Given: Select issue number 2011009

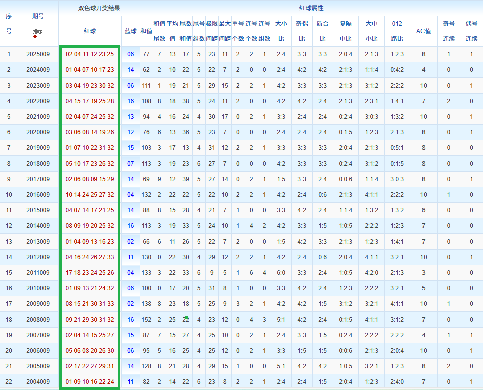Looking at the screenshot, I should click(x=38, y=273).
